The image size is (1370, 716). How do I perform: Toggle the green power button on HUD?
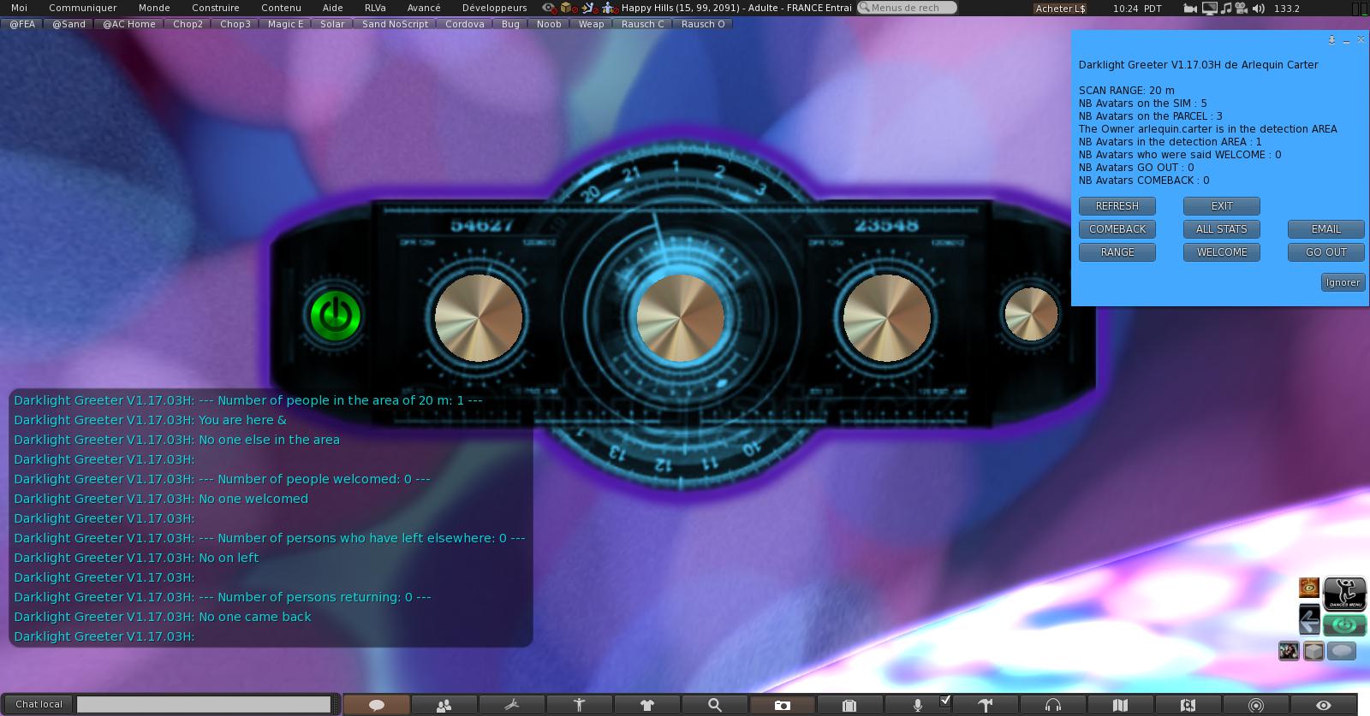(x=335, y=316)
